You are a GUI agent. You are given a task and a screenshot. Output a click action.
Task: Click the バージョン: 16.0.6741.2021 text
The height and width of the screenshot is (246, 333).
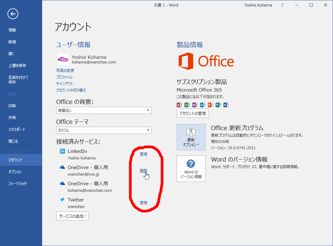233,148
